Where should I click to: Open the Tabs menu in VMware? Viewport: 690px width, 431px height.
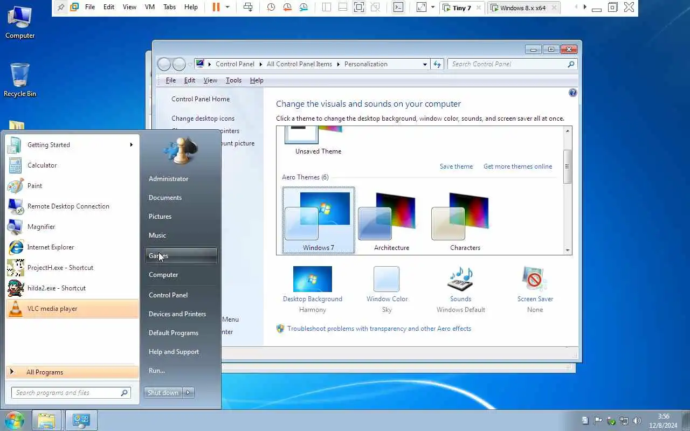169,7
